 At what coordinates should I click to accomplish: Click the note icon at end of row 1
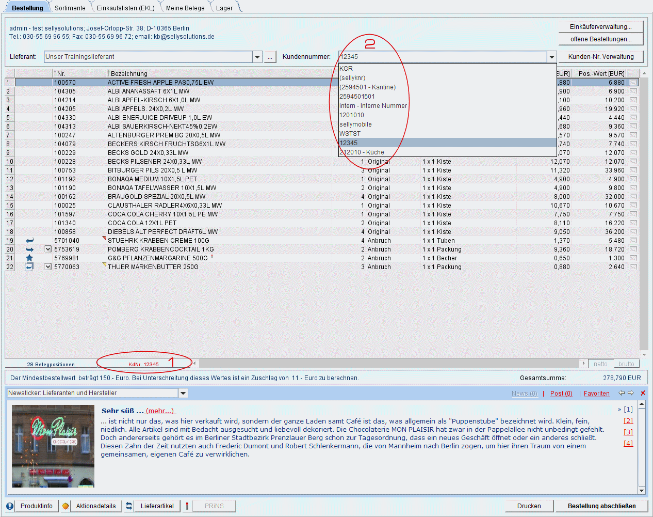(x=633, y=83)
